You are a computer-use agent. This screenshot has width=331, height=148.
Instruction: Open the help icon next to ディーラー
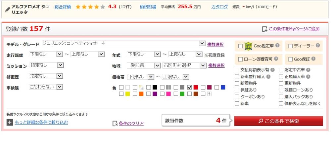pyautogui.click(x=318, y=45)
